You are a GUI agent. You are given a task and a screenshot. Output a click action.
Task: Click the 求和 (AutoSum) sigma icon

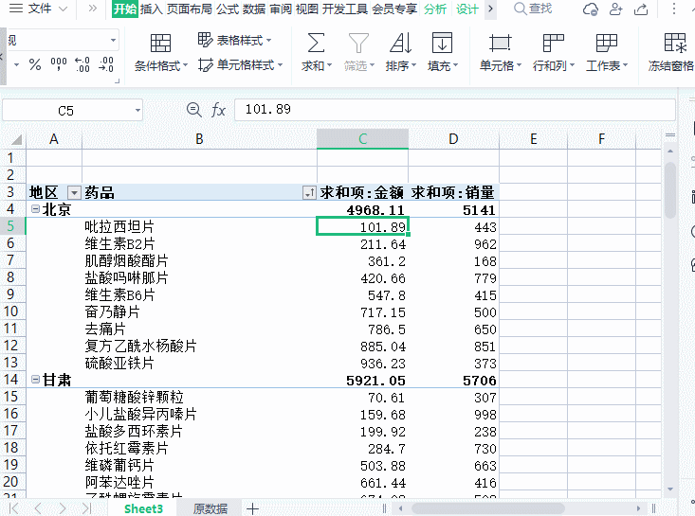(x=316, y=44)
